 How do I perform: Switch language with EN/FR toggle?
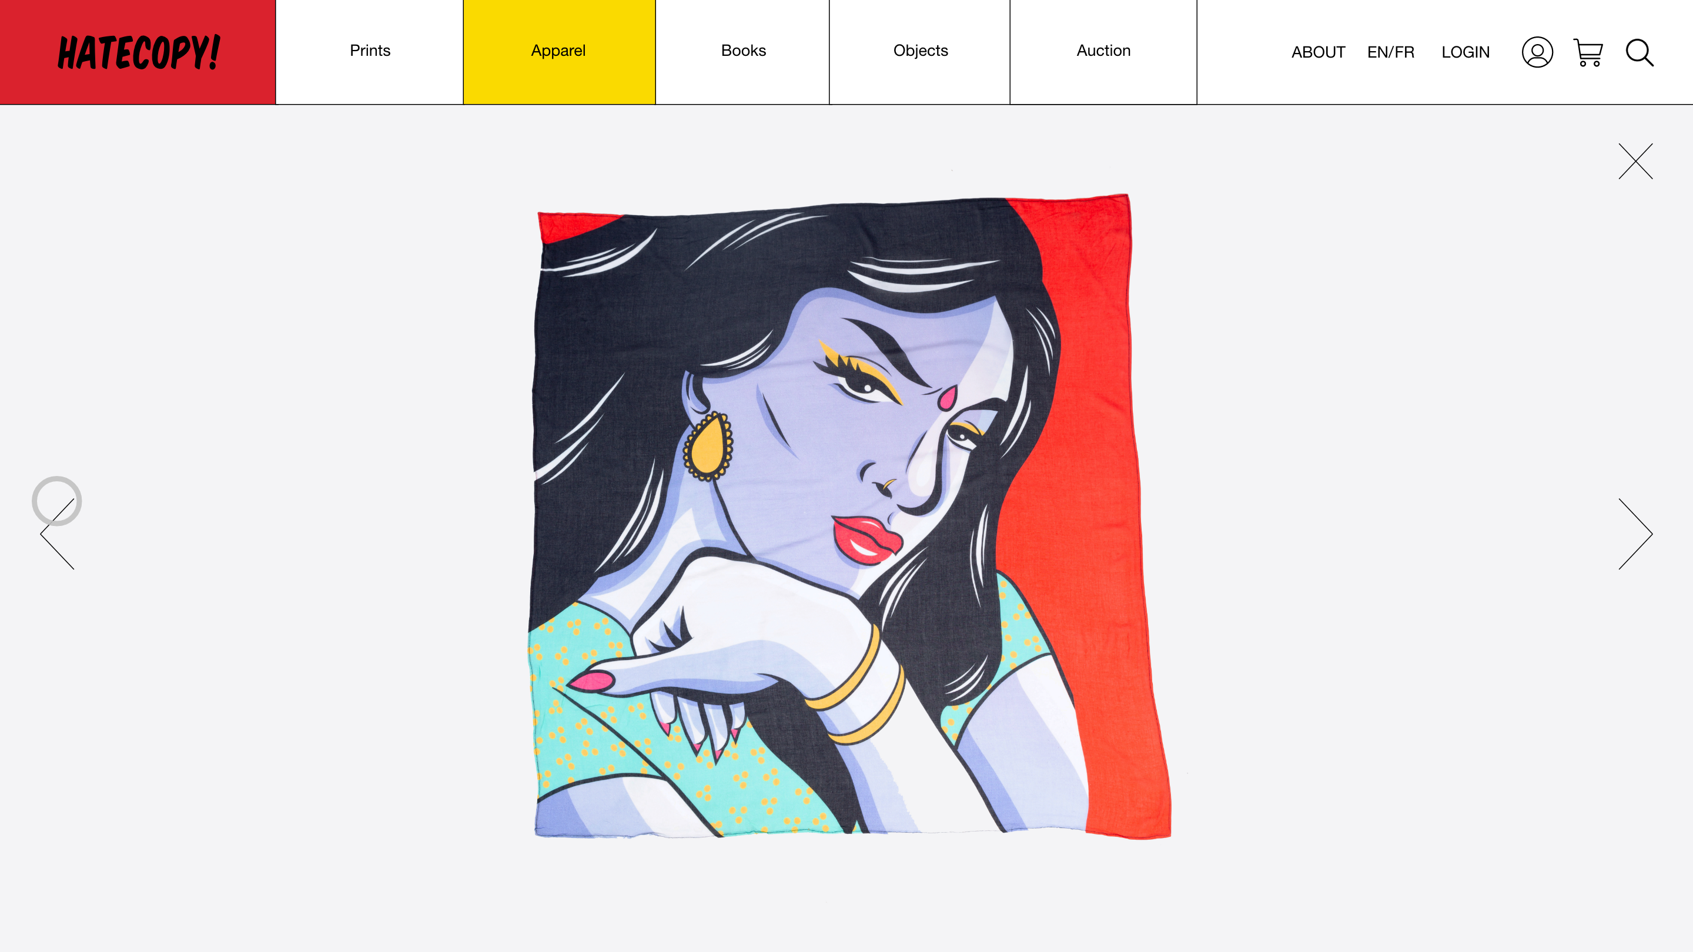point(1391,52)
